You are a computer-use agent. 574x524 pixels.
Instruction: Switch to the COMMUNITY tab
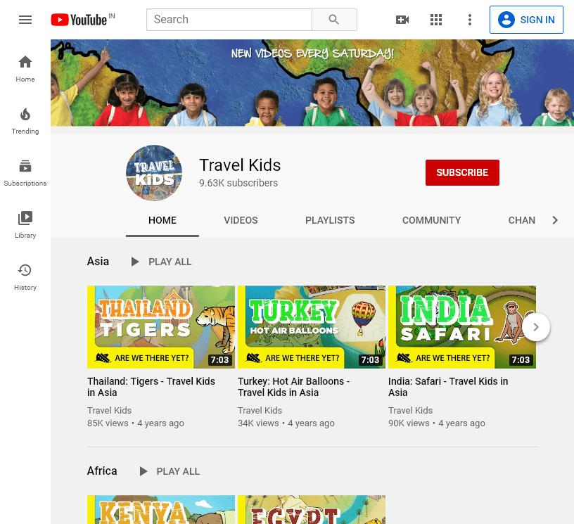(432, 220)
